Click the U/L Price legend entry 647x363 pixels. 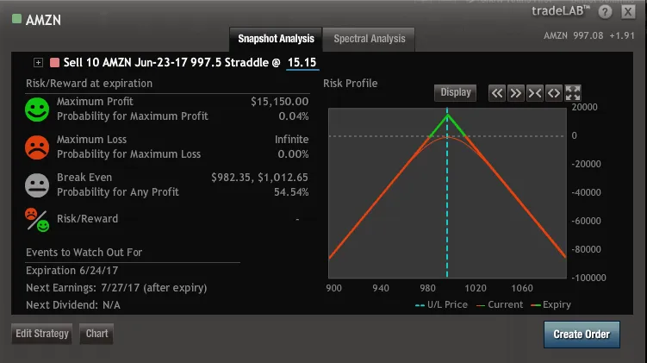pyautogui.click(x=441, y=304)
